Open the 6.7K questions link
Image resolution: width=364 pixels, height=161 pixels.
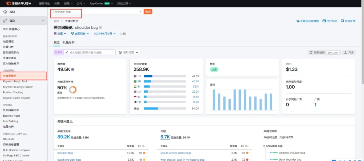[165, 137]
